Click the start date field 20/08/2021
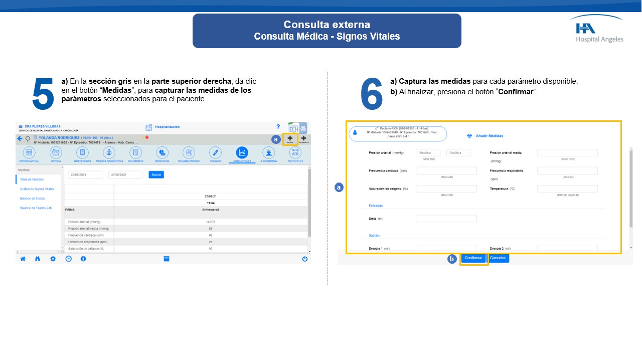Image resolution: width=642 pixels, height=361 pixels. (85, 174)
